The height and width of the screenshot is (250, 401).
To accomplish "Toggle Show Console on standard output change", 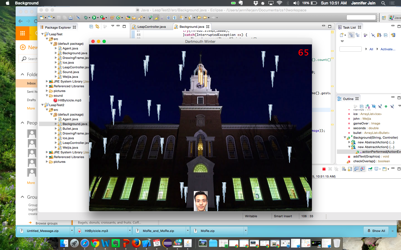I will click(x=356, y=169).
